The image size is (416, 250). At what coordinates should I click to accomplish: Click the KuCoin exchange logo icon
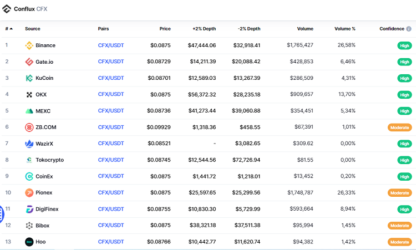tap(29, 78)
